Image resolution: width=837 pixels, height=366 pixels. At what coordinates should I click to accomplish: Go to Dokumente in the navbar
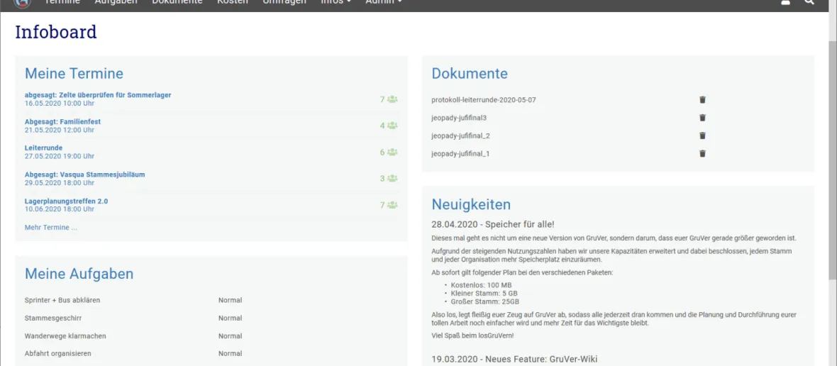pyautogui.click(x=177, y=2)
